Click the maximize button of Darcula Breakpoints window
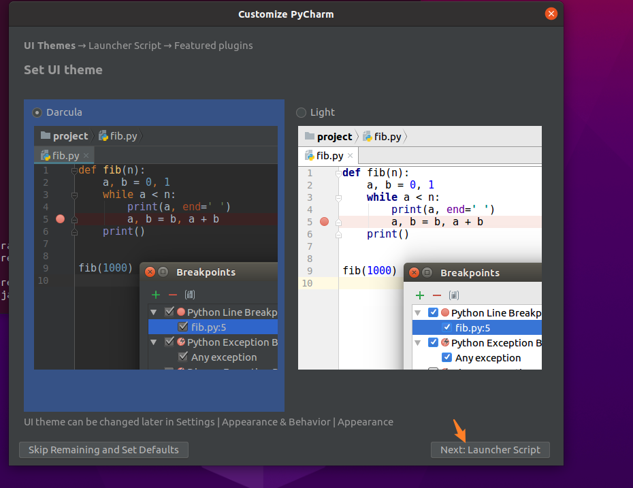Image resolution: width=633 pixels, height=488 pixels. point(163,272)
